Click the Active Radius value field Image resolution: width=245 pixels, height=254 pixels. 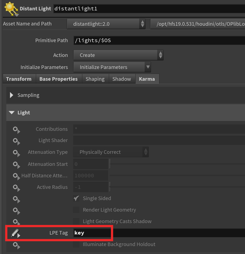pyautogui.click(x=91, y=187)
